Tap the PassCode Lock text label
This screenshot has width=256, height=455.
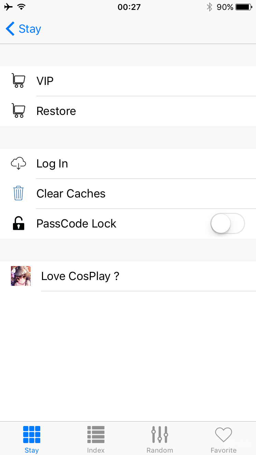[x=76, y=223]
